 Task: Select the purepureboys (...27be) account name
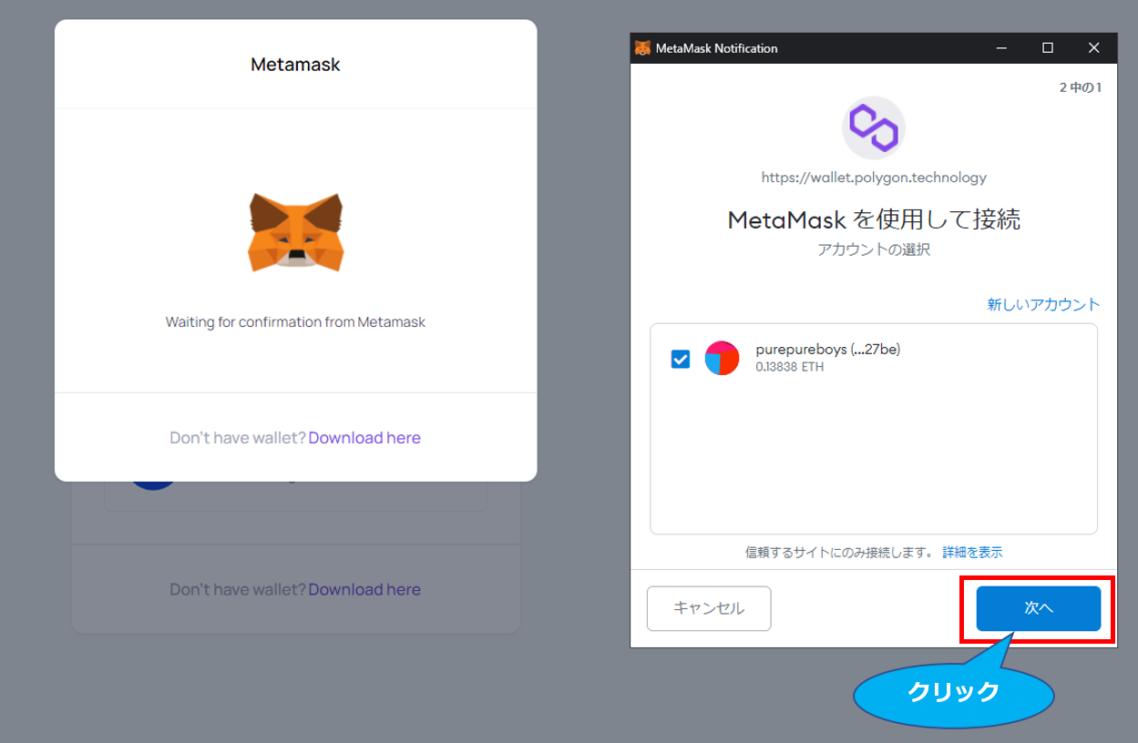click(828, 350)
